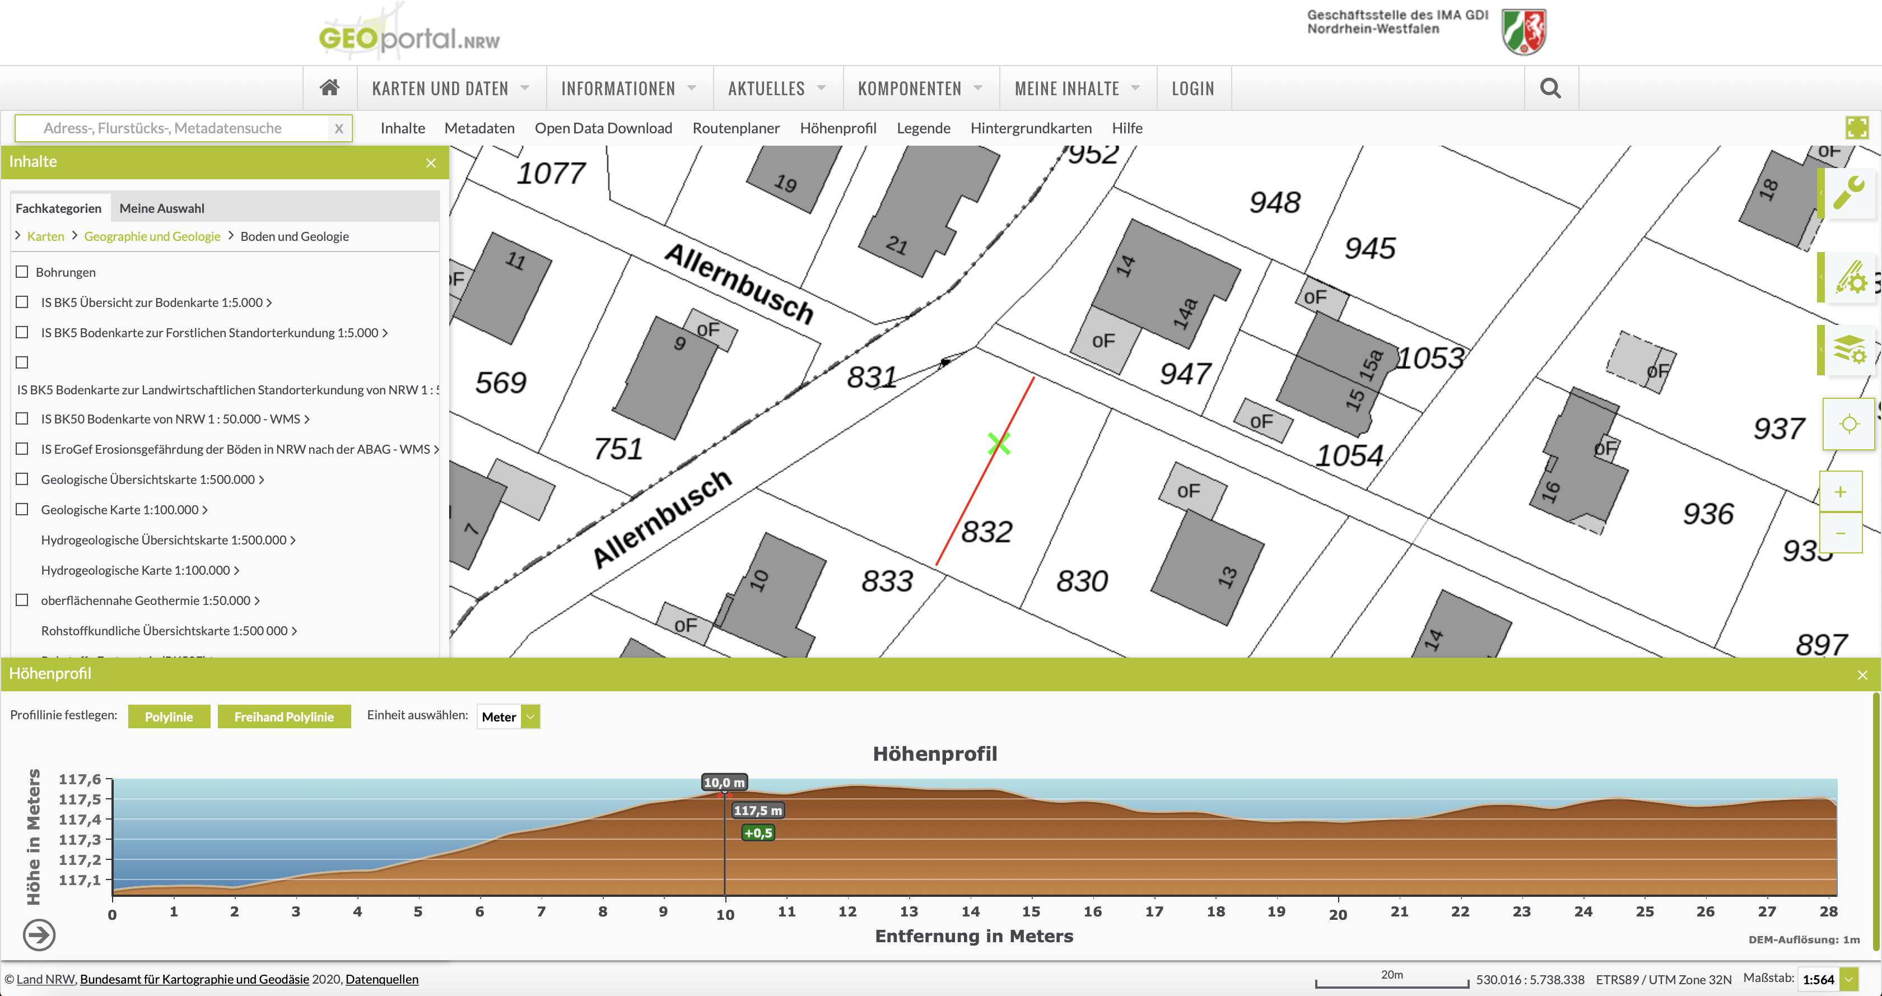Open the Hintergrundkarten menu item
The height and width of the screenshot is (996, 1882).
click(1030, 128)
